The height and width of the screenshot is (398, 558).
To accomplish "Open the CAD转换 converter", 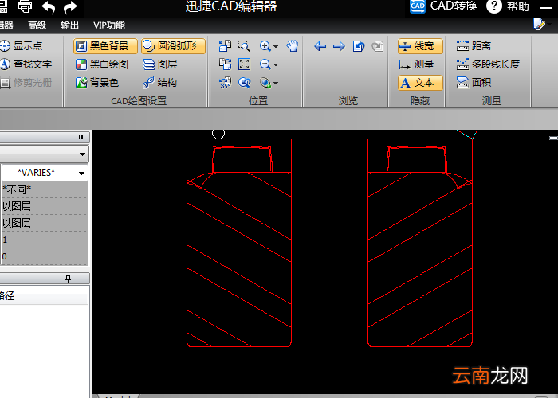I will 443,6.
